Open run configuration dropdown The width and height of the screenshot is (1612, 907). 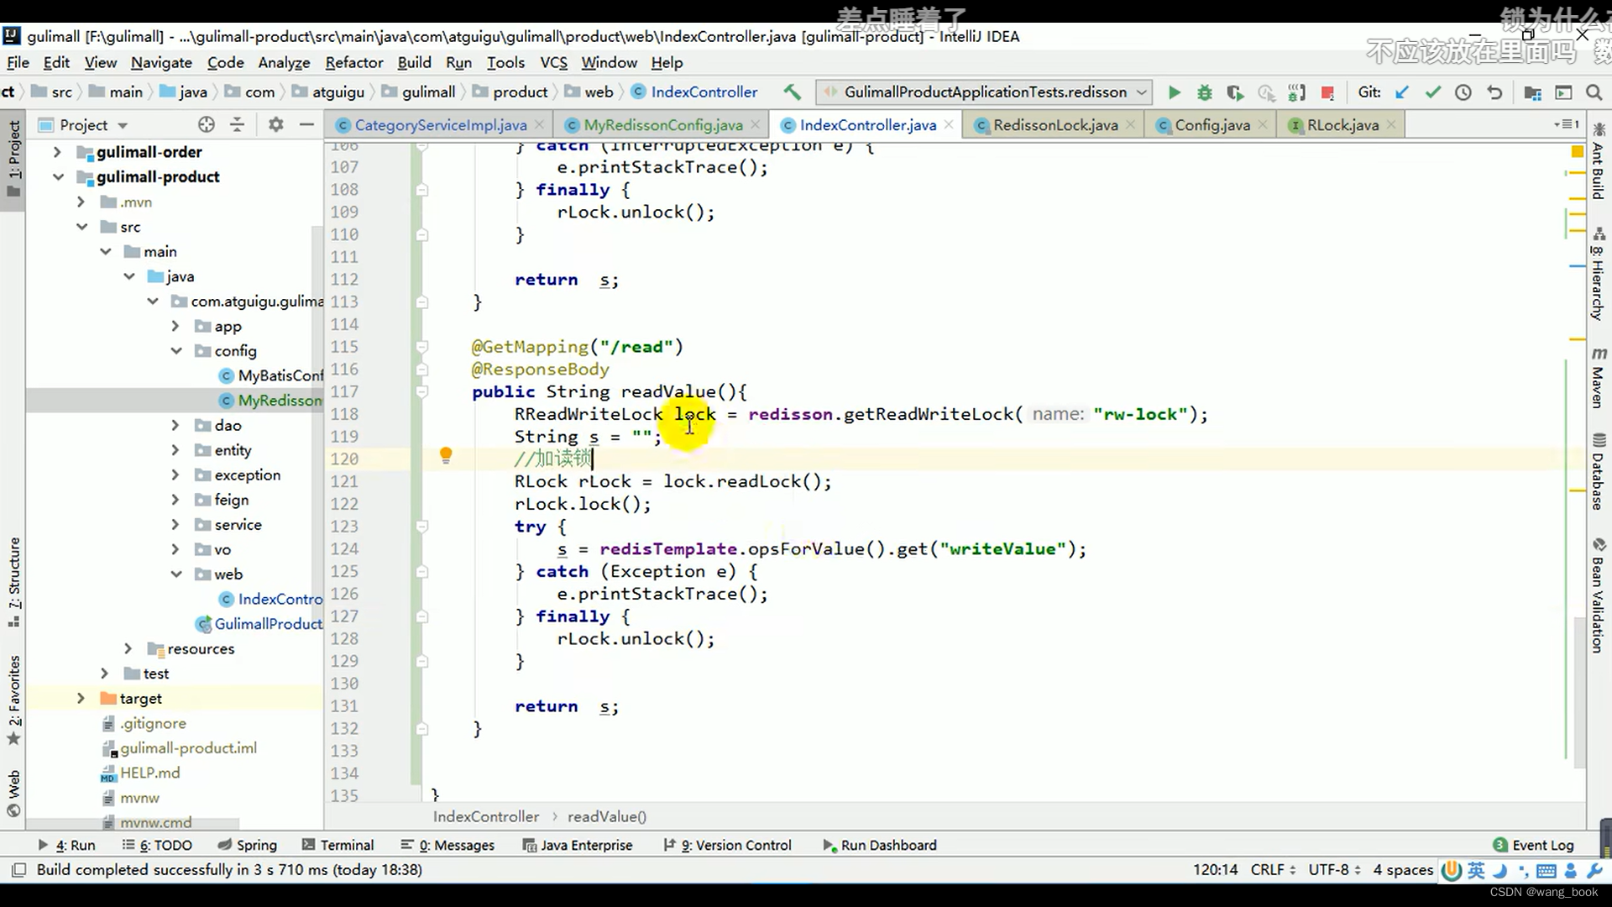click(984, 92)
